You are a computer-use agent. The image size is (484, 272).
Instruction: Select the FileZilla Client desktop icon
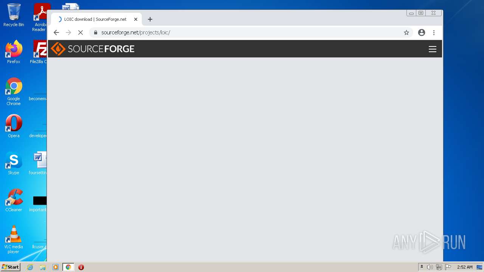[x=39, y=52]
